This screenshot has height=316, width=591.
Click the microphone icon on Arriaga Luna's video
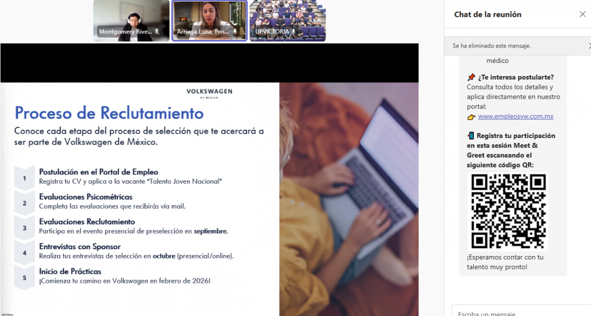click(x=235, y=31)
